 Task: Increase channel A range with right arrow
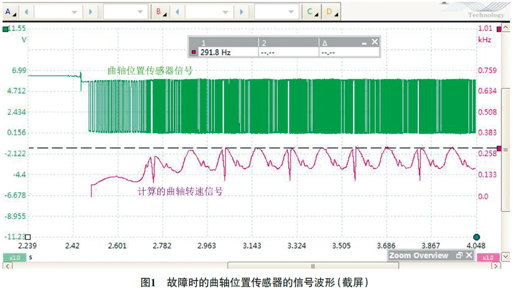coord(91,12)
